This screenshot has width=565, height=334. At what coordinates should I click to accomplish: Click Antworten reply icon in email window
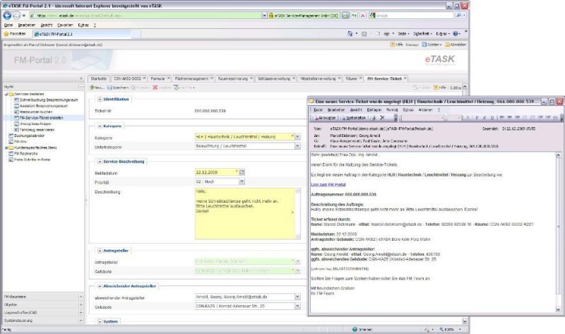click(x=316, y=118)
